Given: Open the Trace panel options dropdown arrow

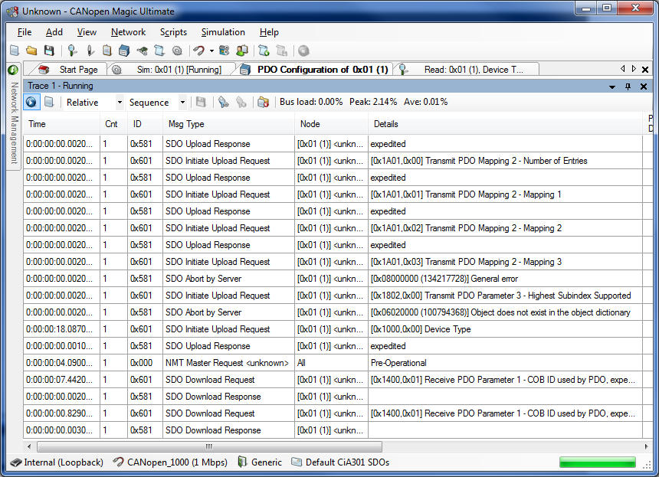Looking at the screenshot, I should (612, 87).
